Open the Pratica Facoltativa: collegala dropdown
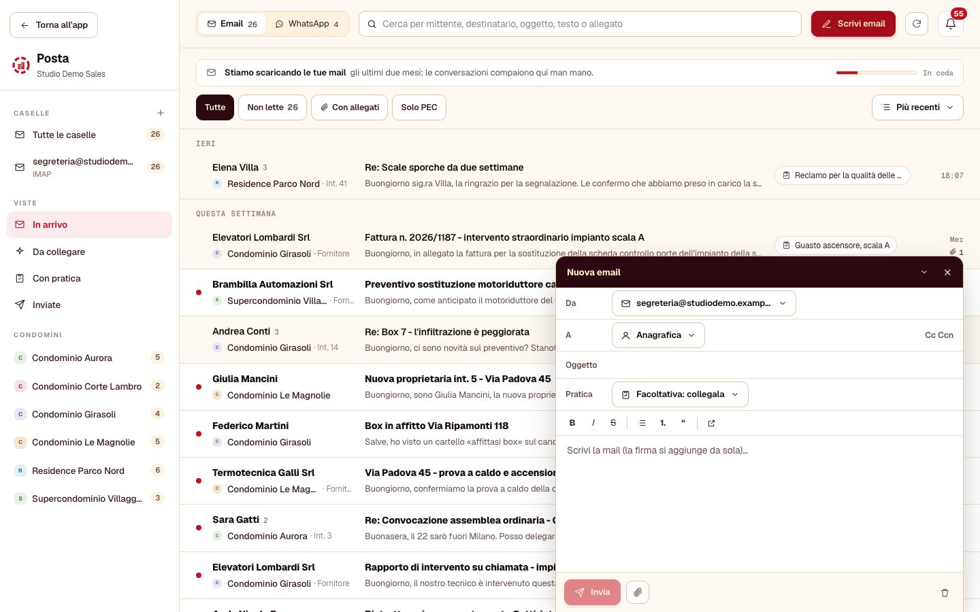 coord(680,394)
